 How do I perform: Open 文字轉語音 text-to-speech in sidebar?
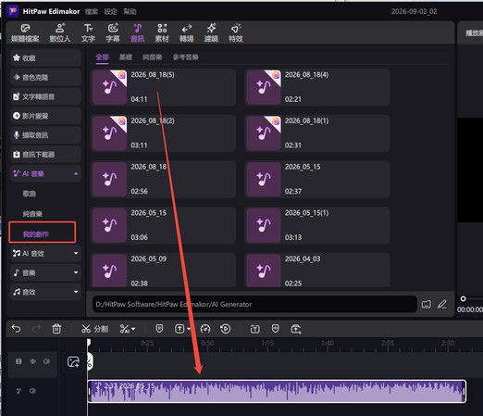45,96
